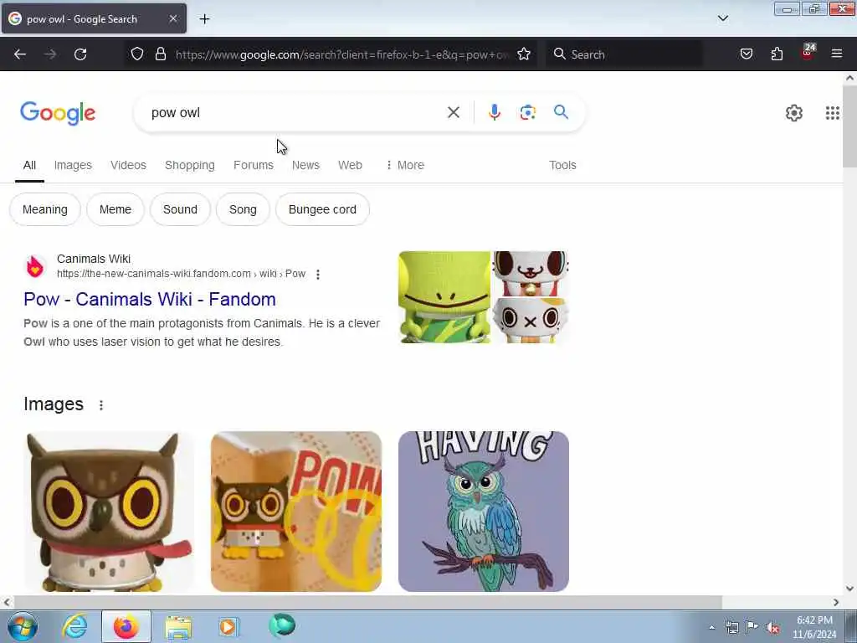The image size is (857, 643).
Task: List all tabs dropdown arrow
Action: pos(722,18)
